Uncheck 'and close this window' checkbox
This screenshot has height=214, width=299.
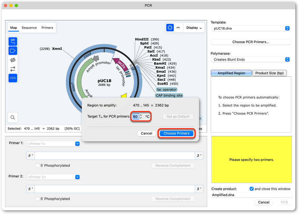tap(252, 189)
